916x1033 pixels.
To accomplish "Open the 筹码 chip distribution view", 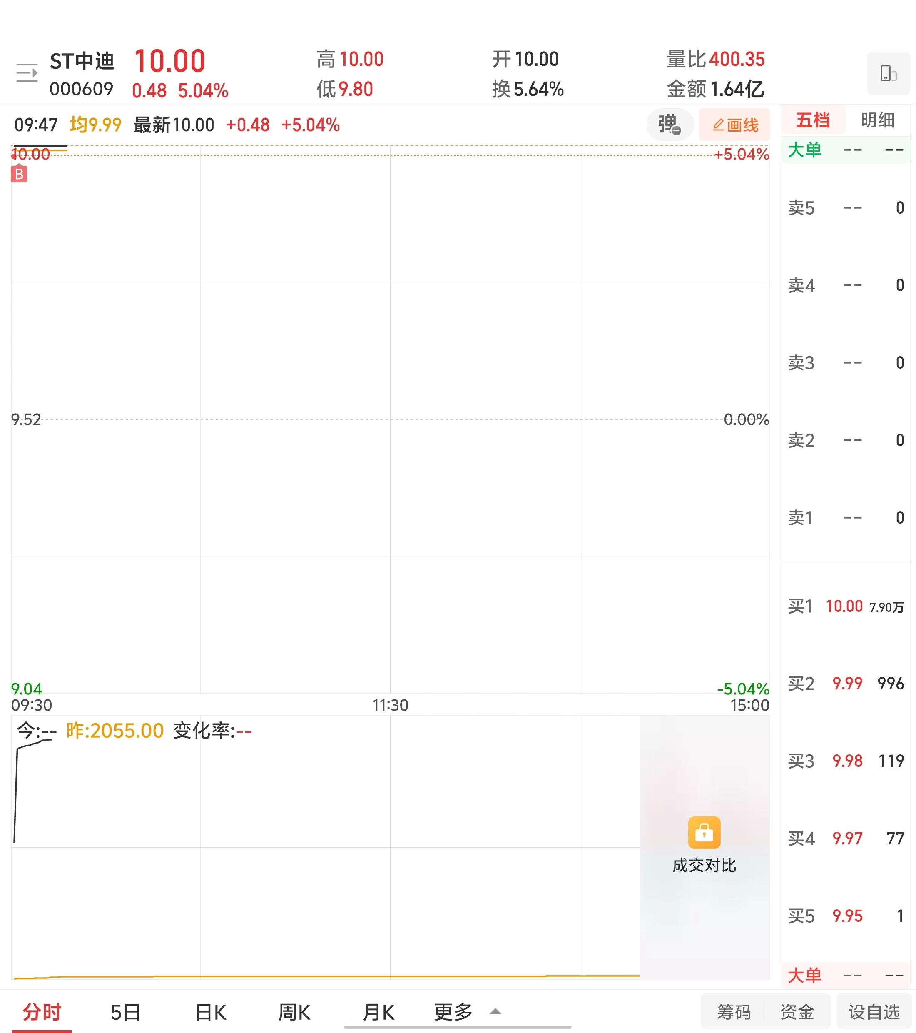I will pyautogui.click(x=734, y=1012).
